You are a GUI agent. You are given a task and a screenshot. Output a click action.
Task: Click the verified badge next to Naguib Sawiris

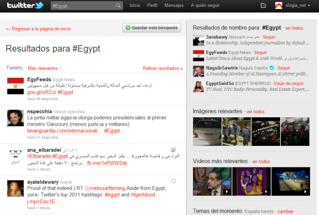tap(271, 68)
